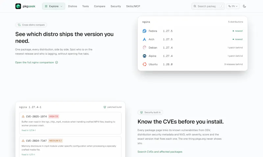Click the pkgseek cube logo icon
263x157 pixels.
(x=18, y=6)
